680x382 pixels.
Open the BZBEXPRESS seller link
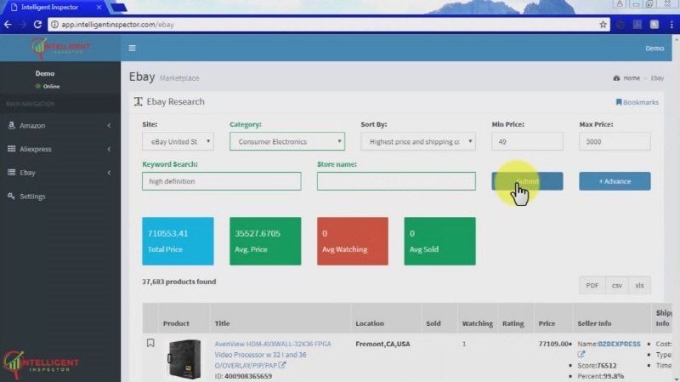tap(619, 344)
